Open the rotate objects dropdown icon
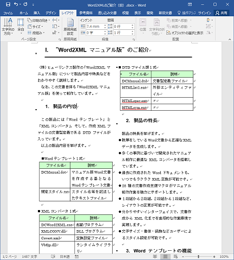The height and width of the screenshot is (260, 234). (x=210, y=33)
